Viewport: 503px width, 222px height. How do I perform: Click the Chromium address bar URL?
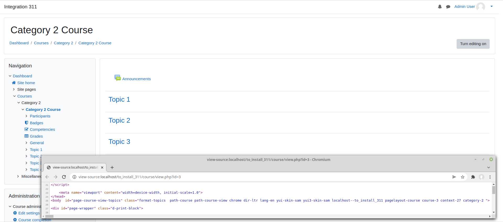[x=130, y=177]
